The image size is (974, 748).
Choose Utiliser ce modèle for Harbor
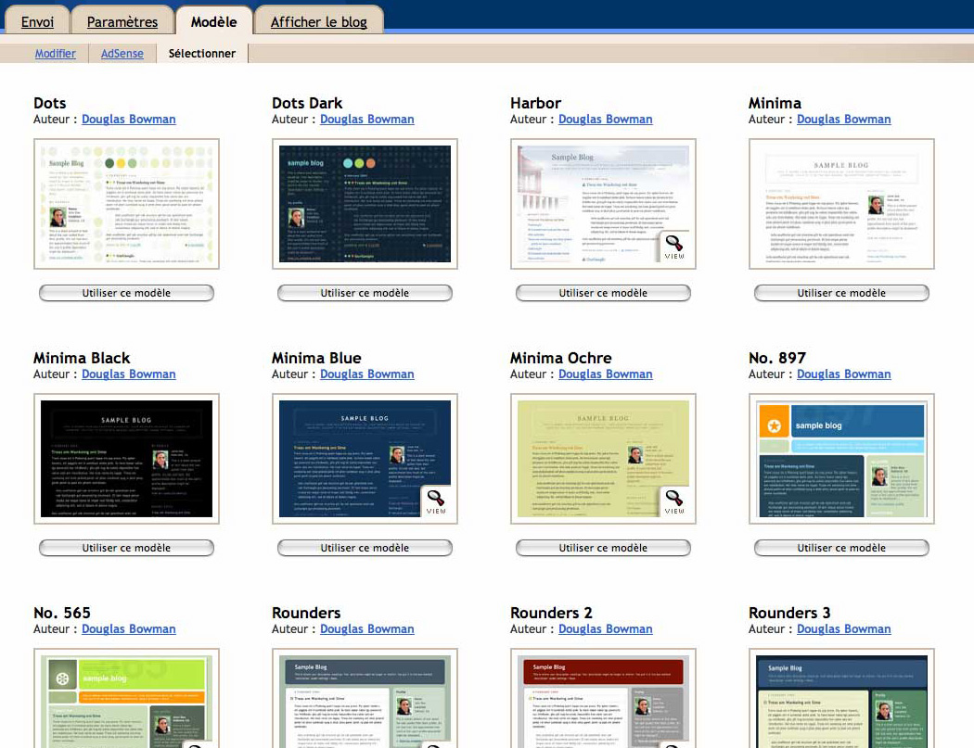point(603,293)
